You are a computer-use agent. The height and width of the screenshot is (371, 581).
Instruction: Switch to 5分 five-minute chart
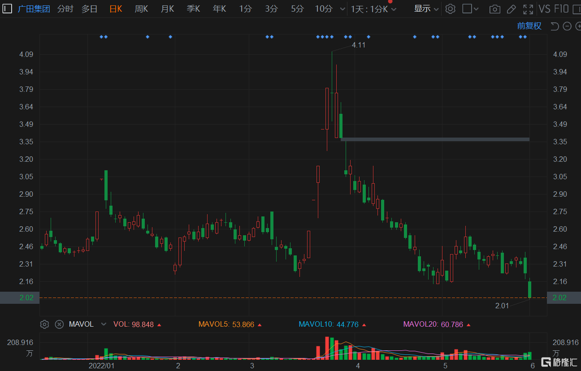click(297, 9)
